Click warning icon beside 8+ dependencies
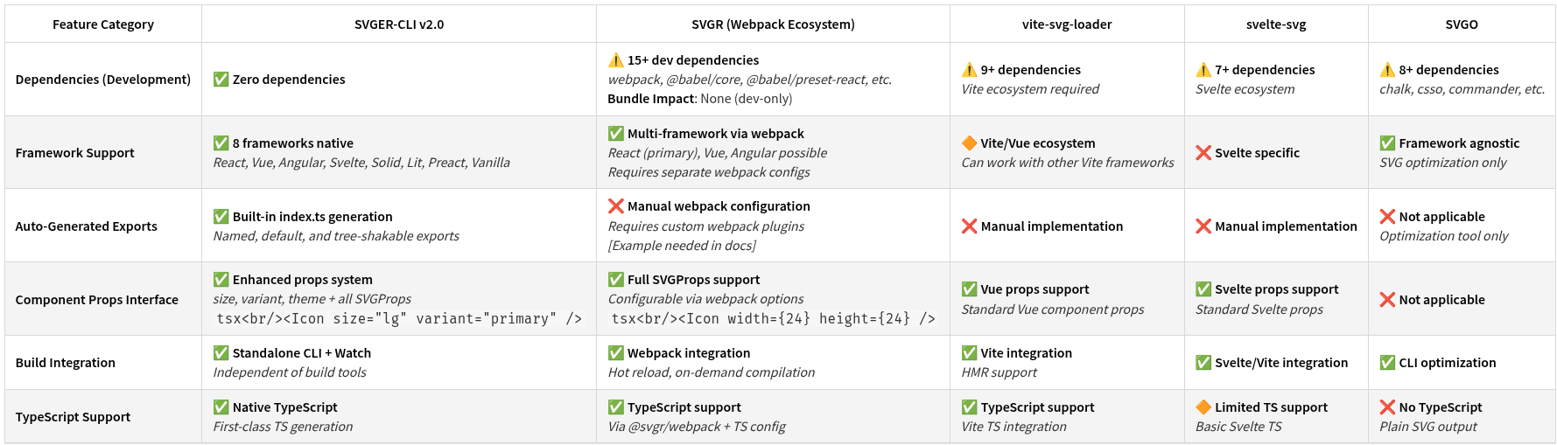The width and height of the screenshot is (1557, 445). click(1387, 70)
